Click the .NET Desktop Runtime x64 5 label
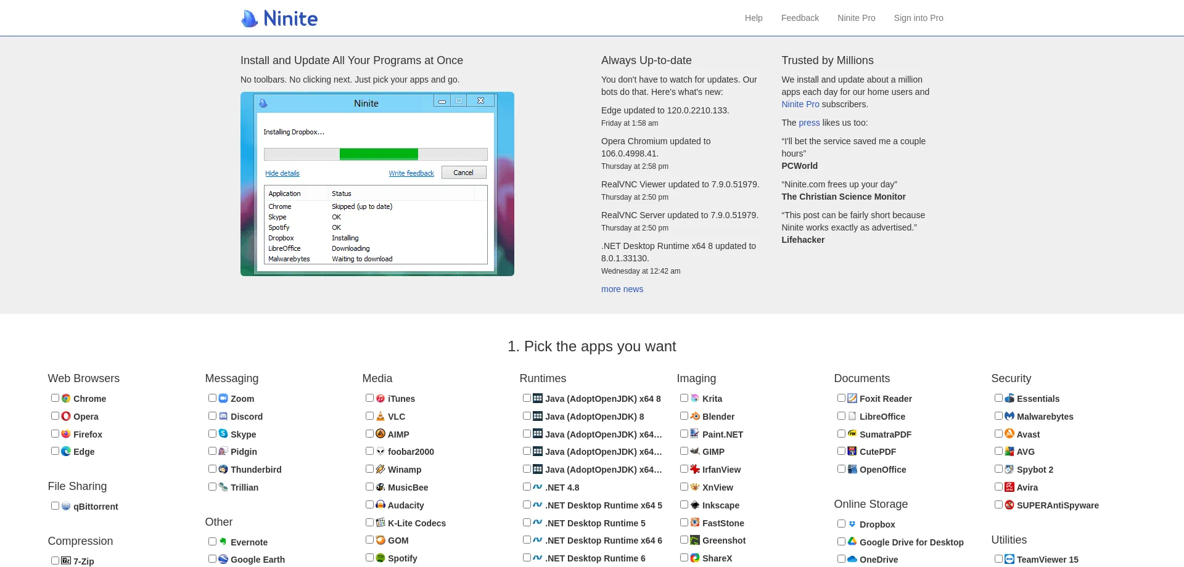The width and height of the screenshot is (1184, 567). (x=604, y=505)
